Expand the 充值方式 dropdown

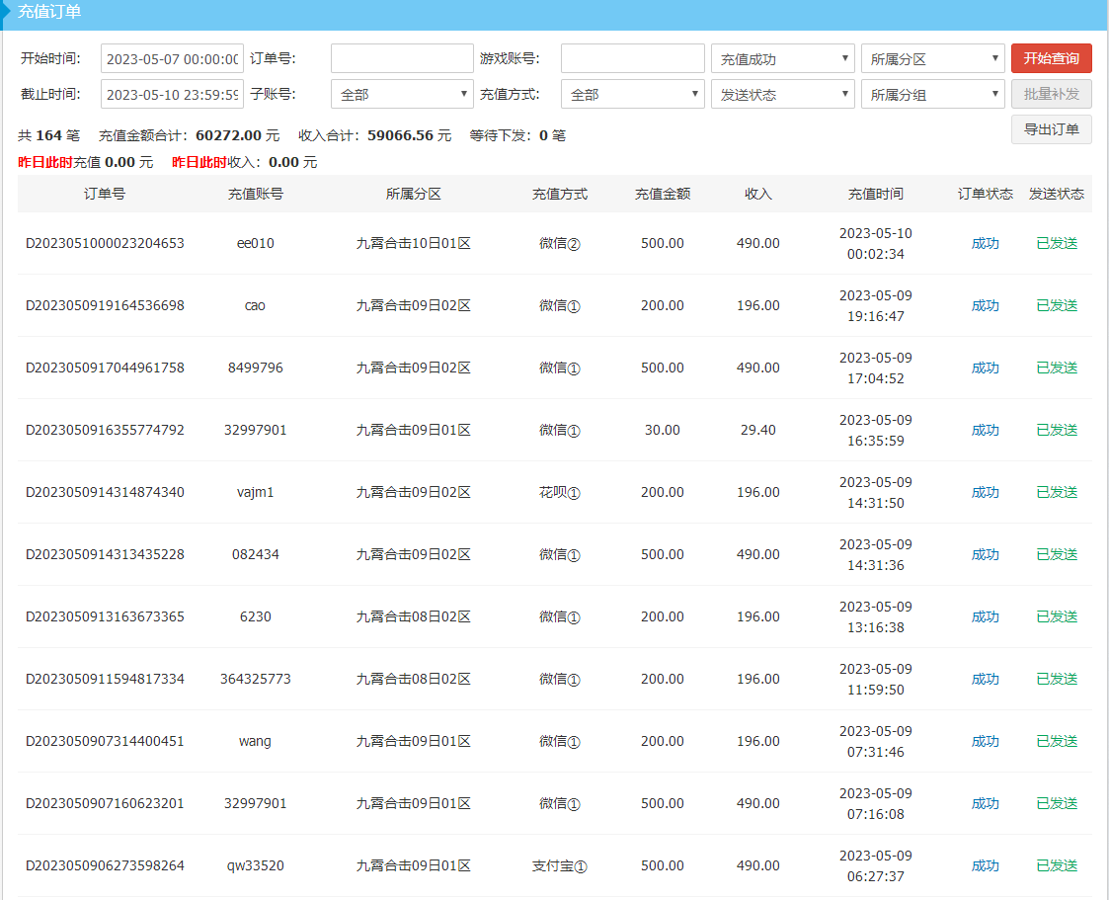point(632,95)
